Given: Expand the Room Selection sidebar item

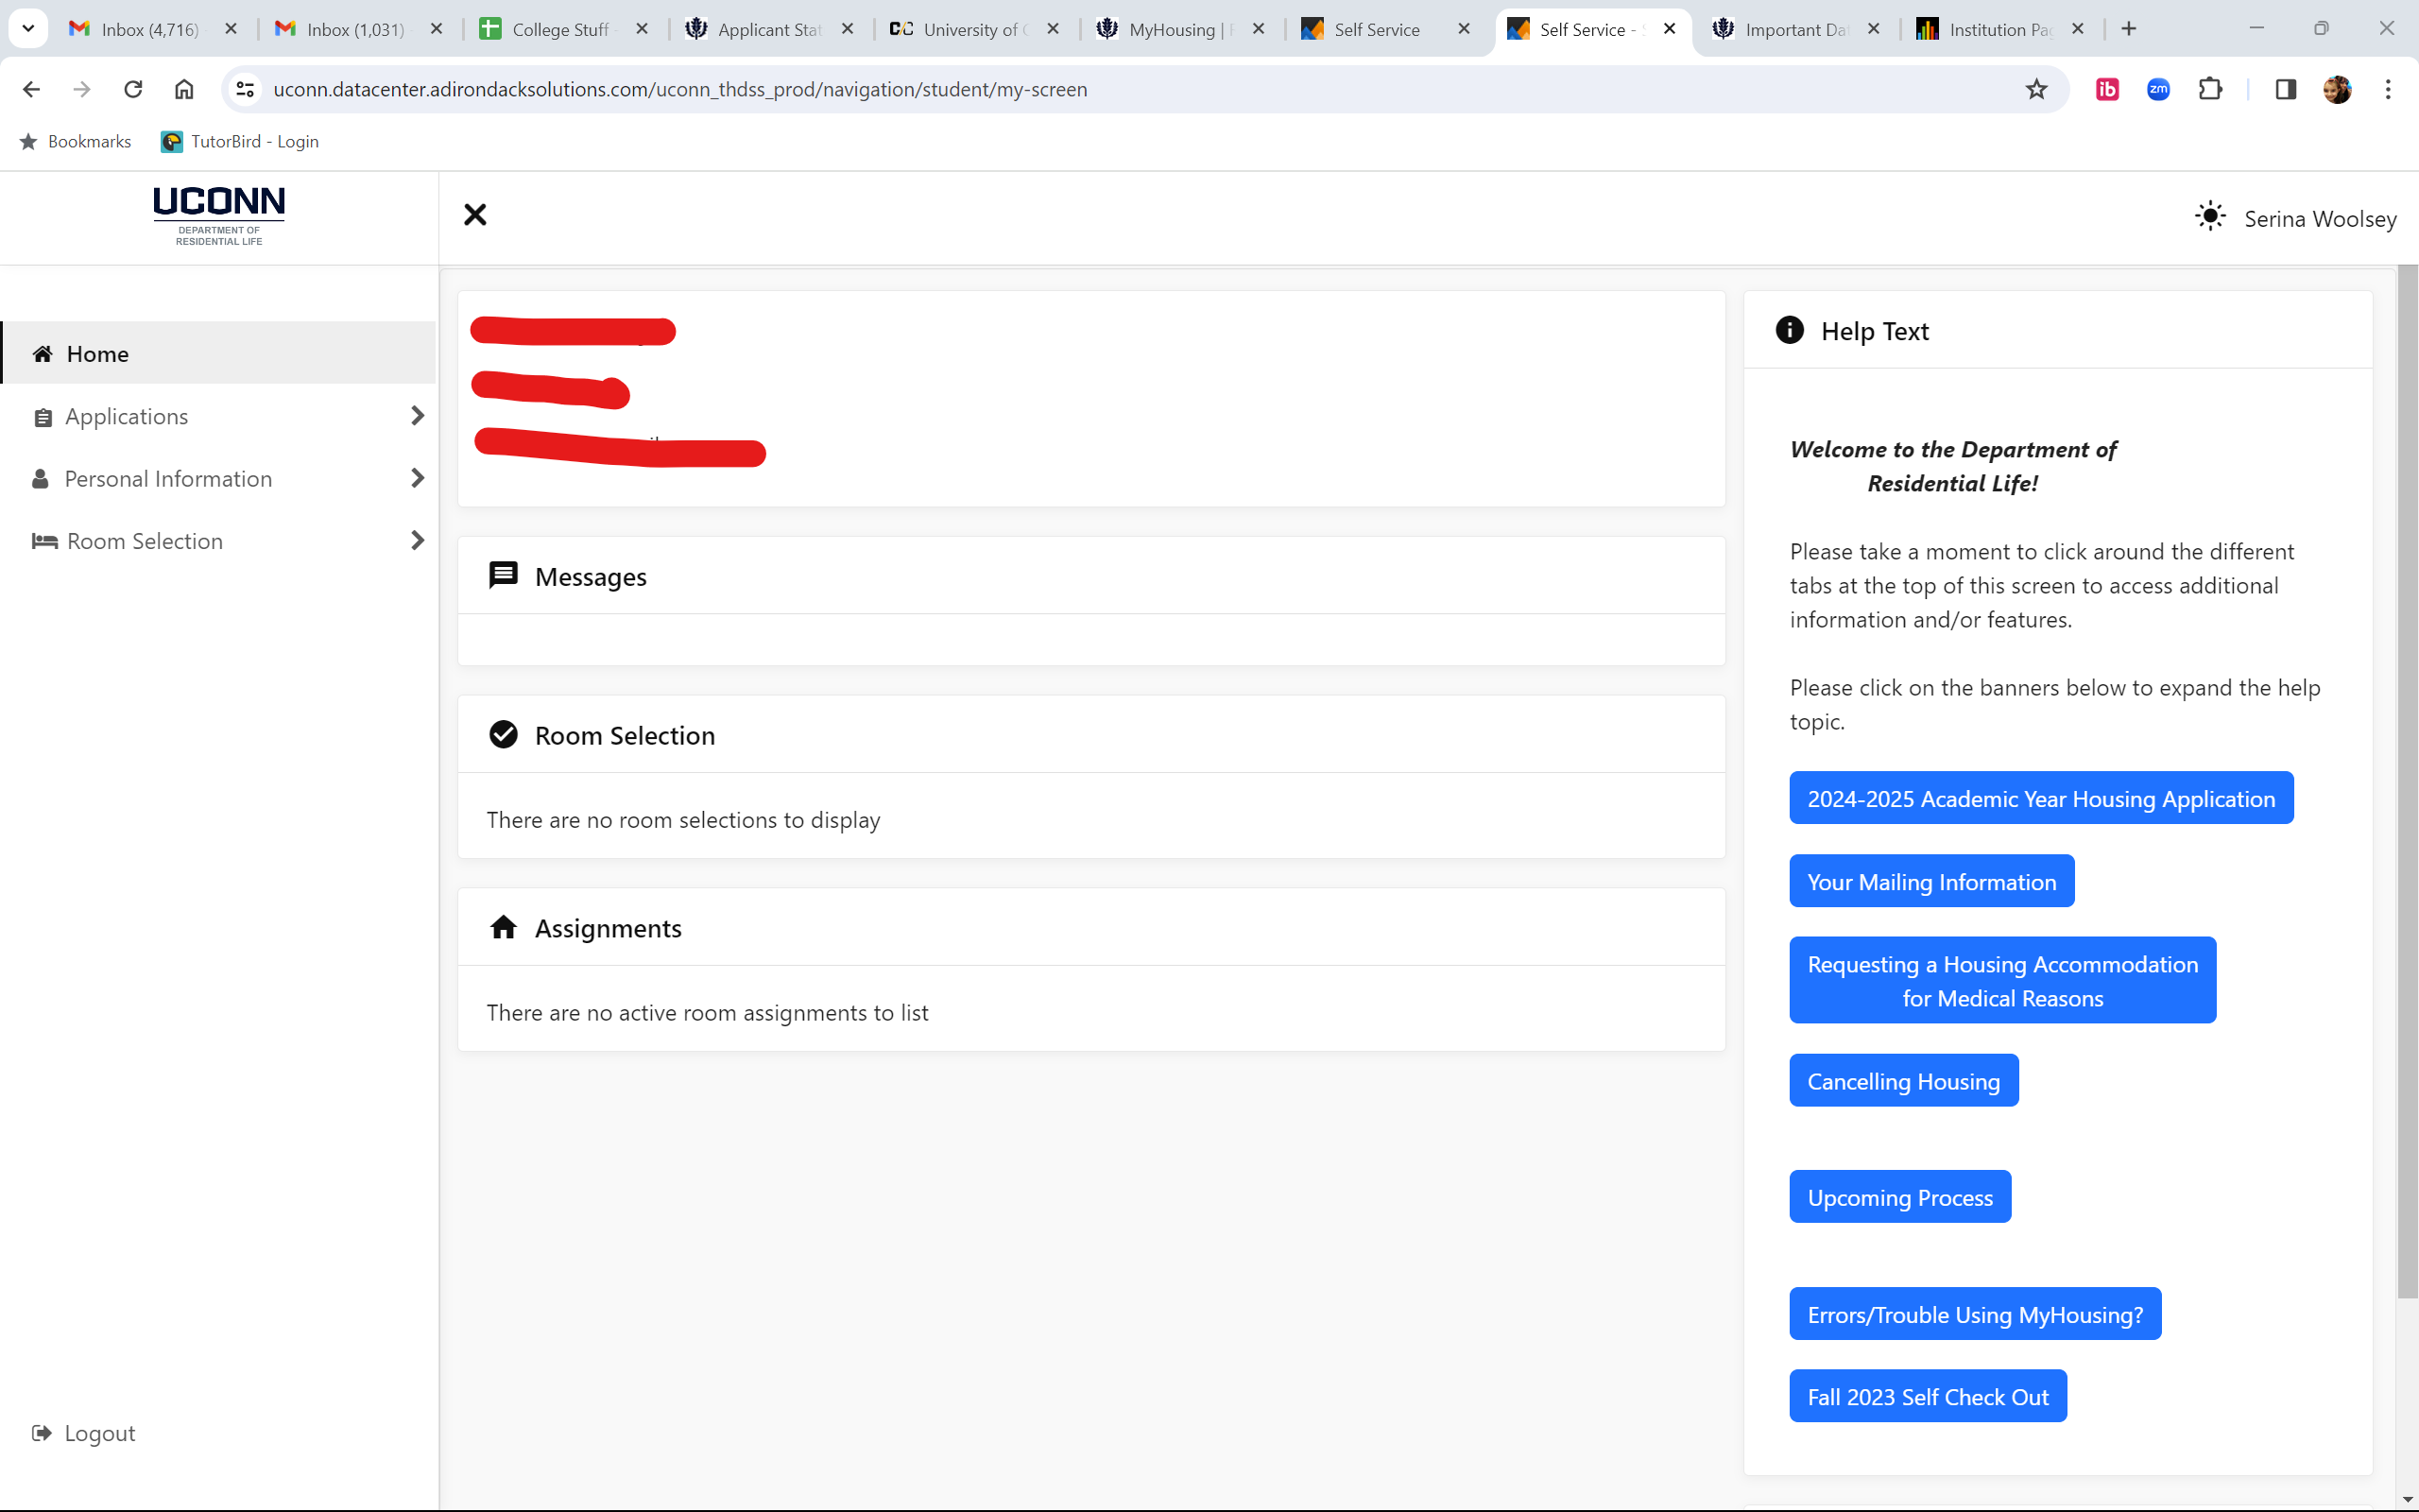Looking at the screenshot, I should point(417,541).
